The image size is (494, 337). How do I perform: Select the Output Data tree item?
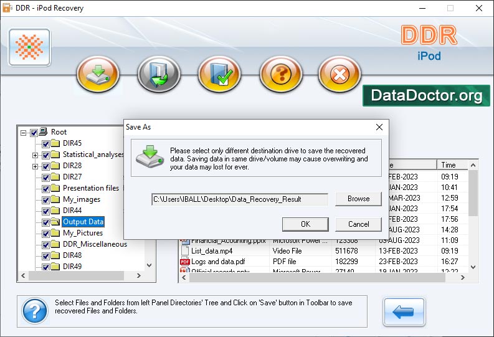[83, 222]
